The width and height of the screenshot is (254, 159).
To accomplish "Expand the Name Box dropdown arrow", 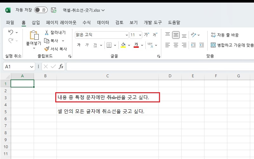I will 32,67.
